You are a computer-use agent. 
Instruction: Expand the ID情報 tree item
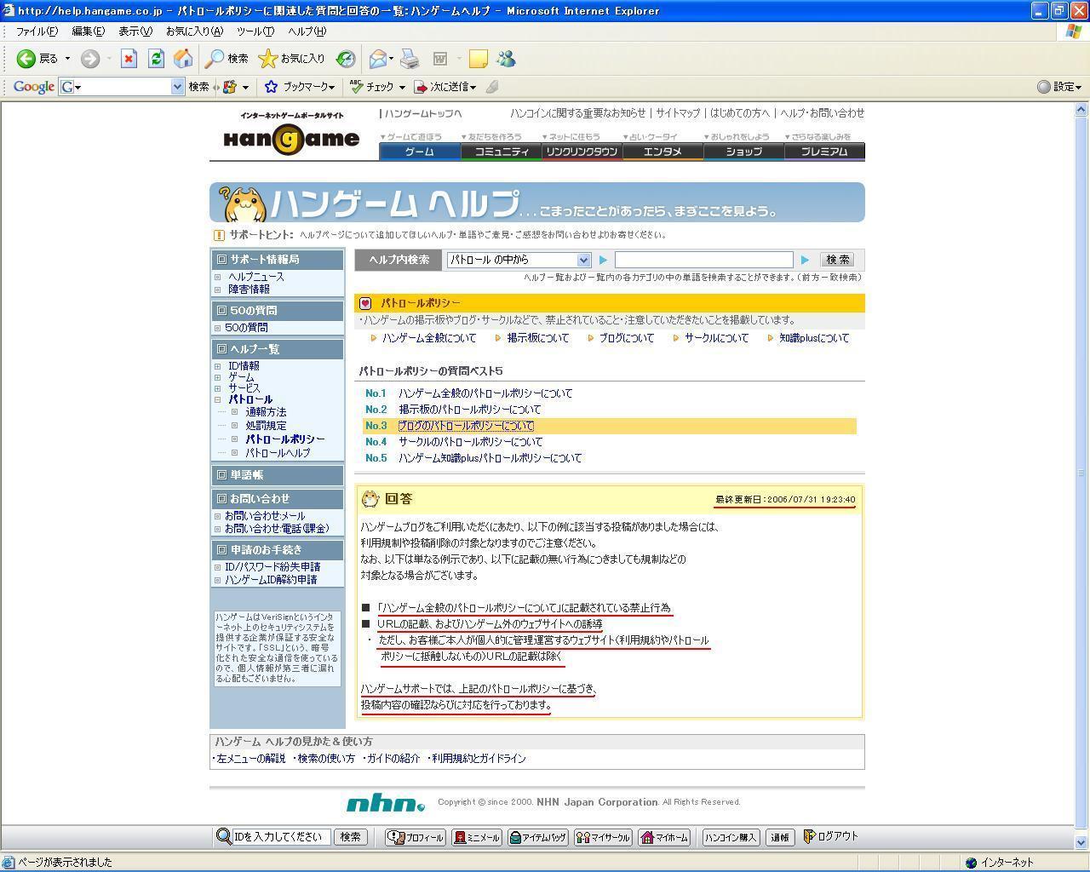217,366
